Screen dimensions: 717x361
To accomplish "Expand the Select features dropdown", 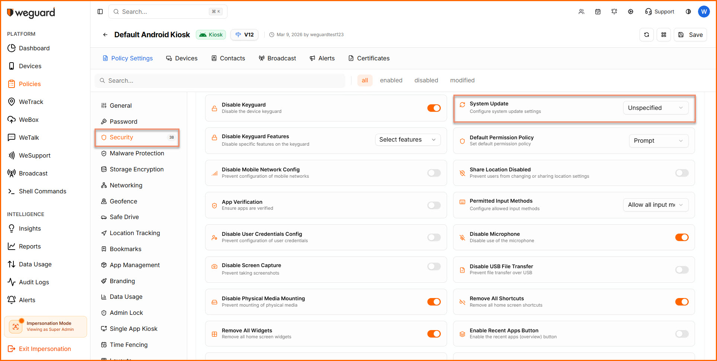I will pos(407,140).
